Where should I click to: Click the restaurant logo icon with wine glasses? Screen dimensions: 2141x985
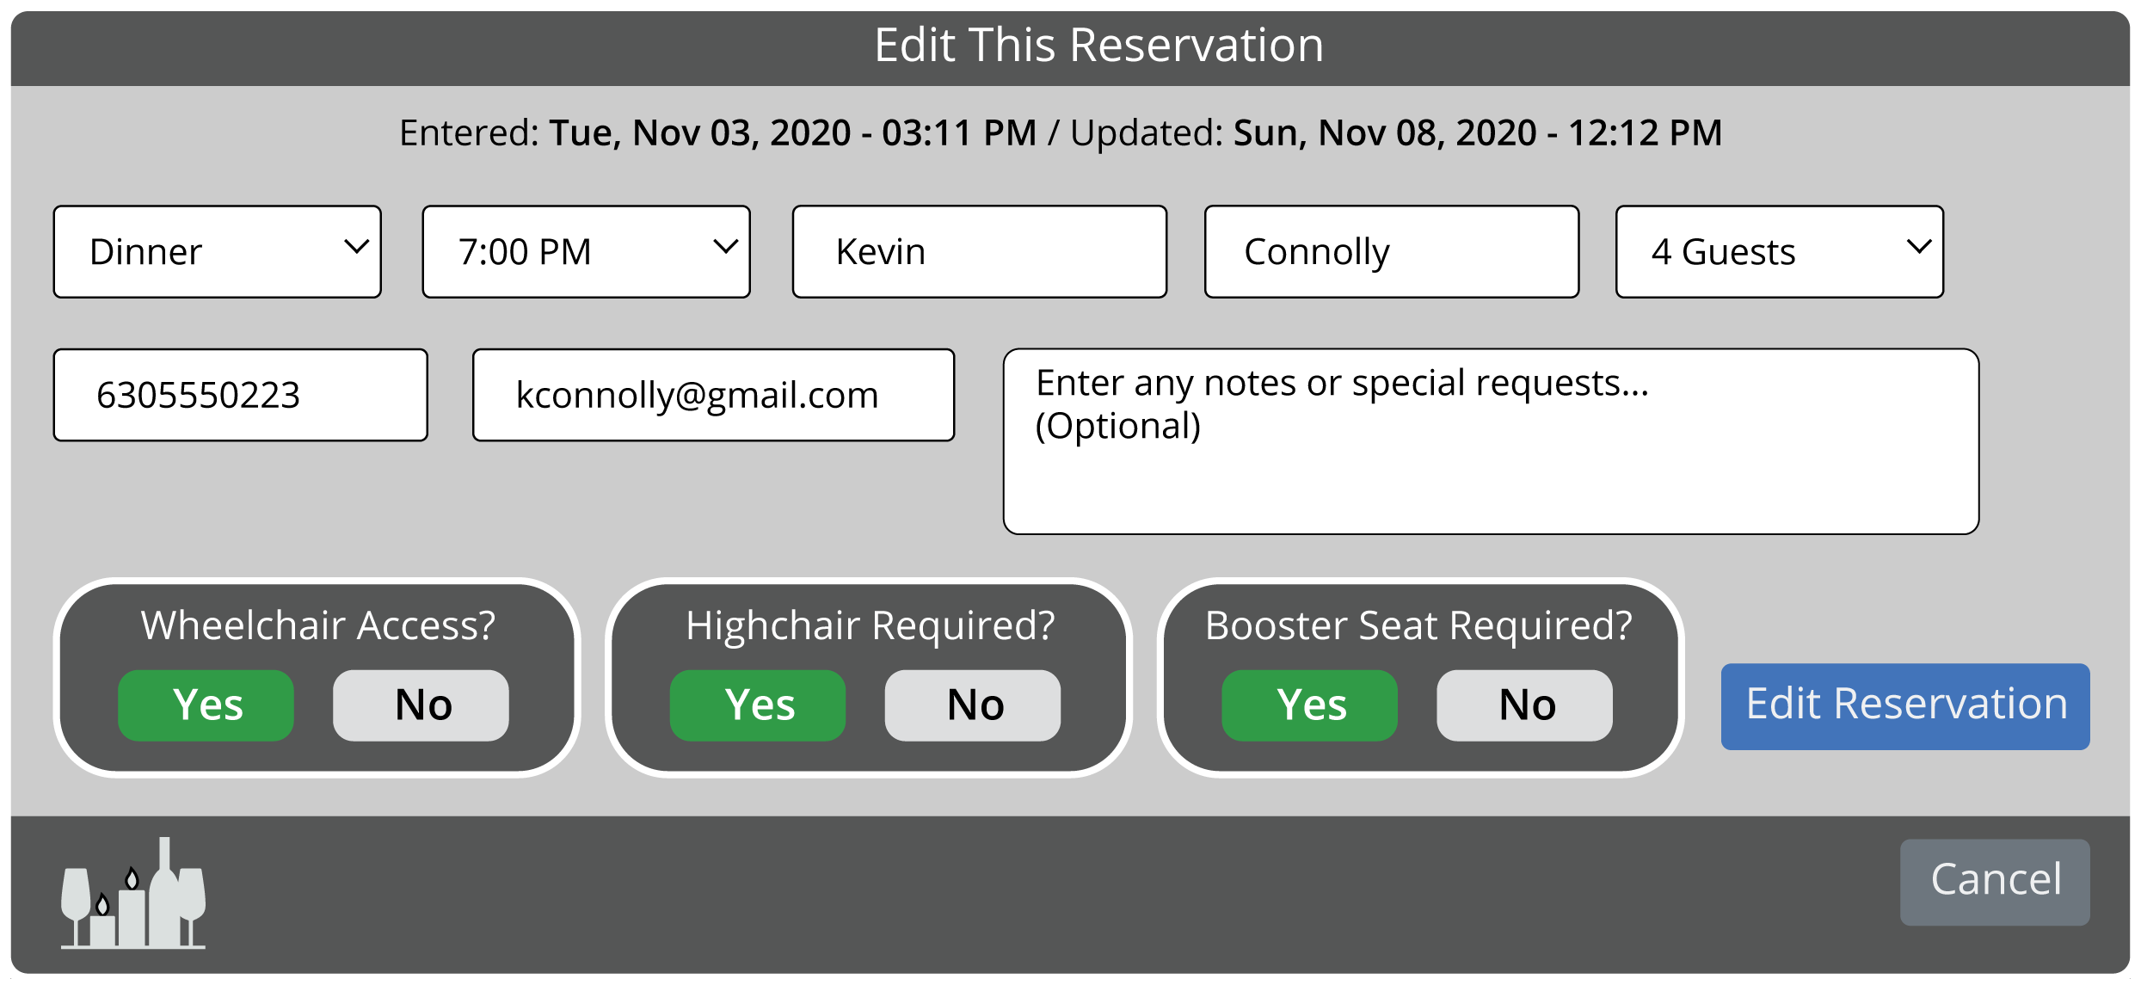click(133, 895)
